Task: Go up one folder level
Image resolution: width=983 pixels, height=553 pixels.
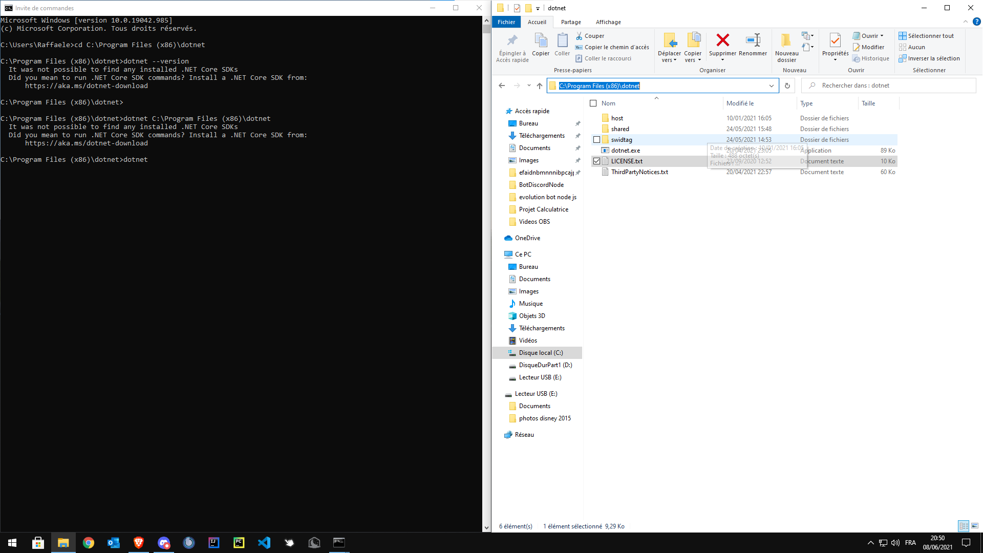Action: point(539,86)
